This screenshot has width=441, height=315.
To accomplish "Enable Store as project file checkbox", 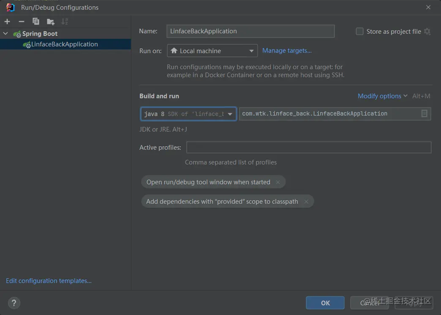I will click(359, 32).
